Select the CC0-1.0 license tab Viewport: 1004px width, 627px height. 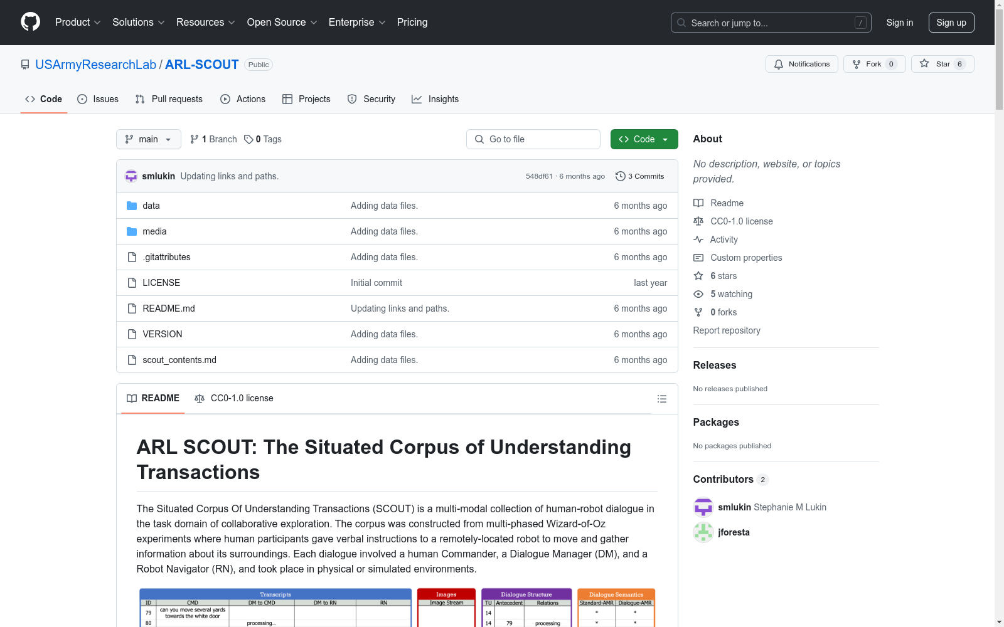click(x=234, y=398)
